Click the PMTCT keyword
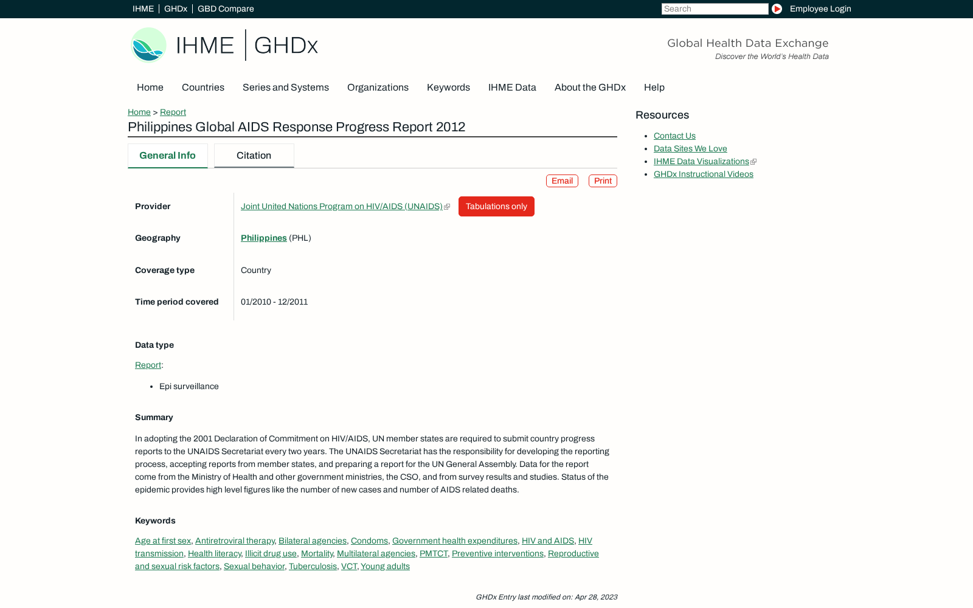 tap(434, 554)
